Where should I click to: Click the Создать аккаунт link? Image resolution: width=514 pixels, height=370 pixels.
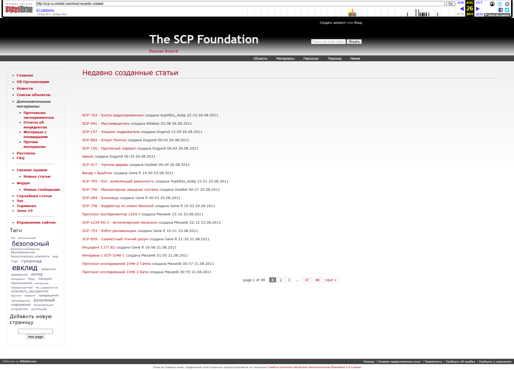click(333, 23)
